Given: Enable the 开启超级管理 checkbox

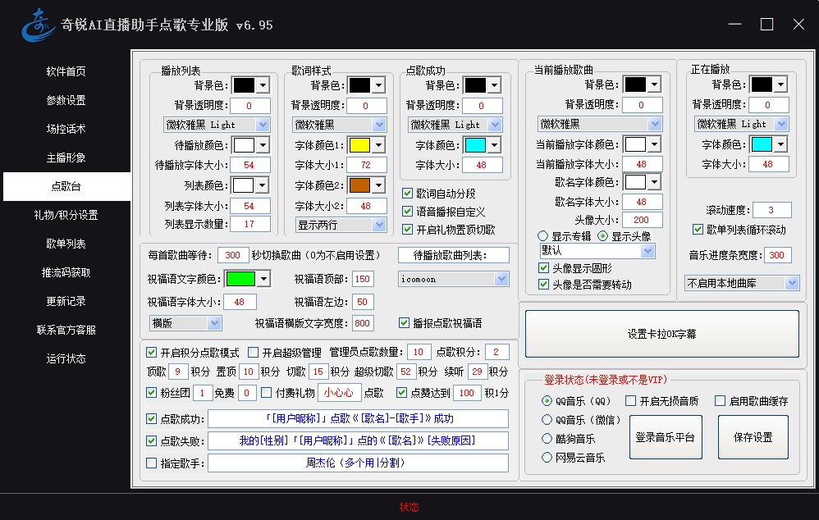Looking at the screenshot, I should [x=254, y=353].
